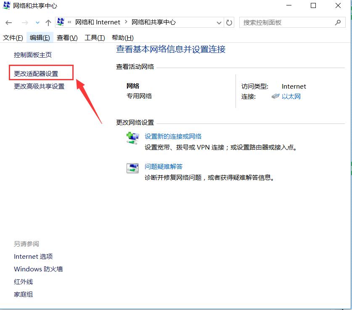352x310 pixels.
Task: Open the 查看 menu
Action: pyautogui.click(x=66, y=37)
